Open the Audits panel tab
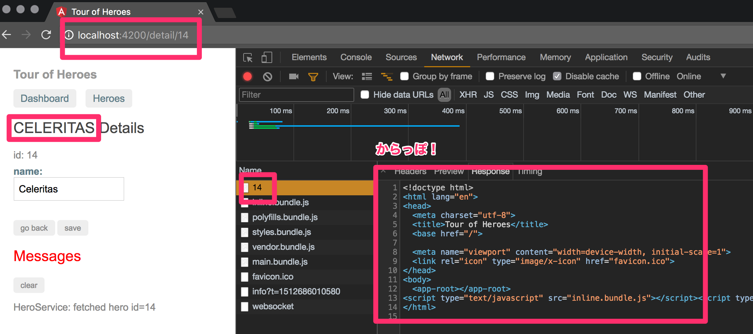The image size is (753, 334). [698, 57]
